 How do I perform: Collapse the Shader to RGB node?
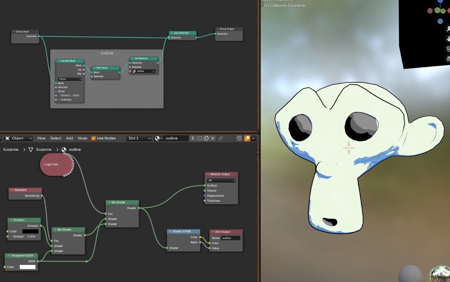pyautogui.click(x=171, y=232)
